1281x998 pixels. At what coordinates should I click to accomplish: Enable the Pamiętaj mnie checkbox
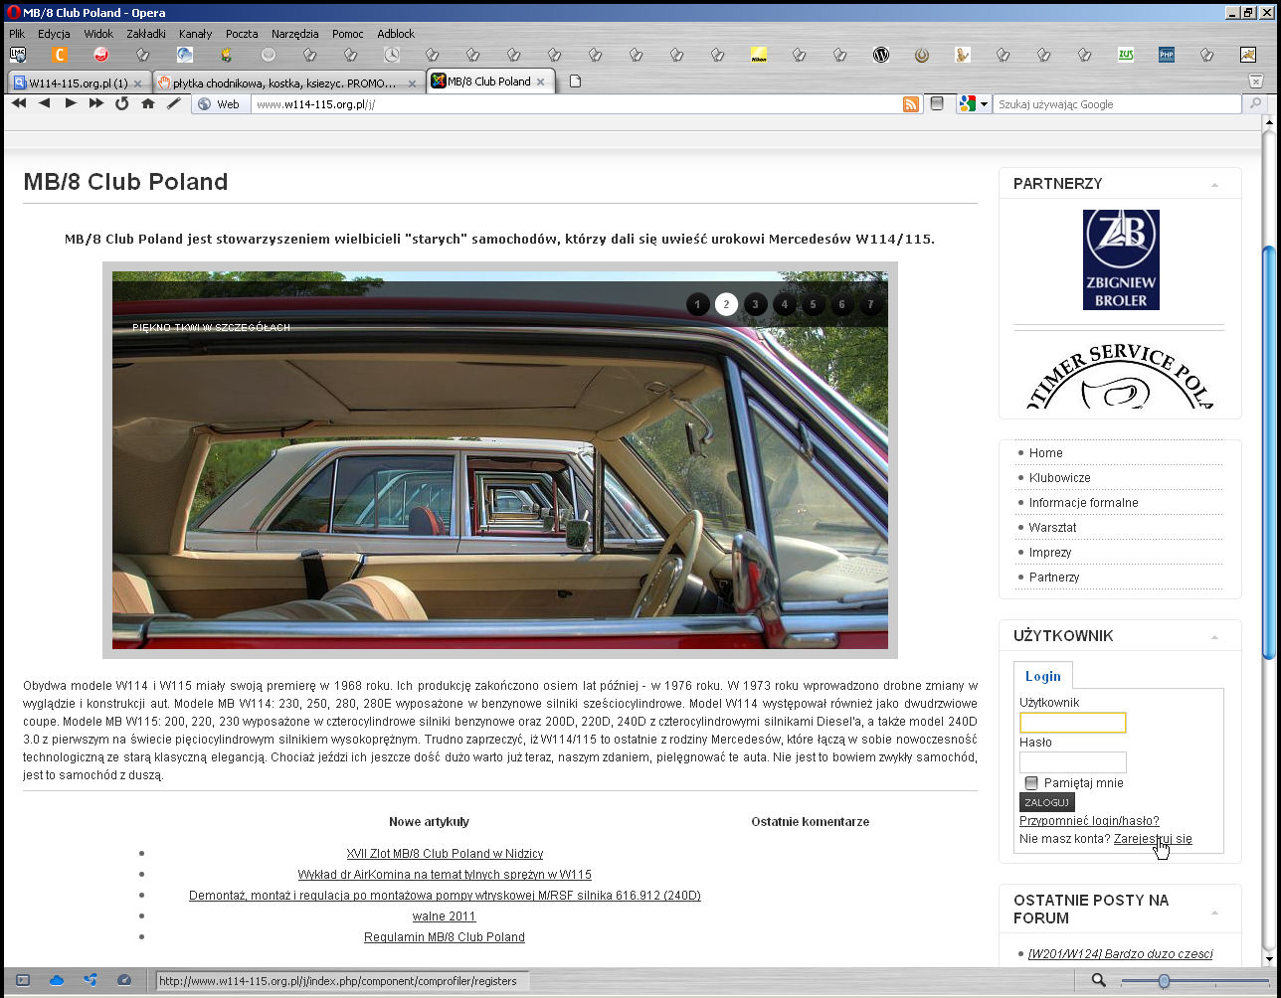tap(1031, 783)
